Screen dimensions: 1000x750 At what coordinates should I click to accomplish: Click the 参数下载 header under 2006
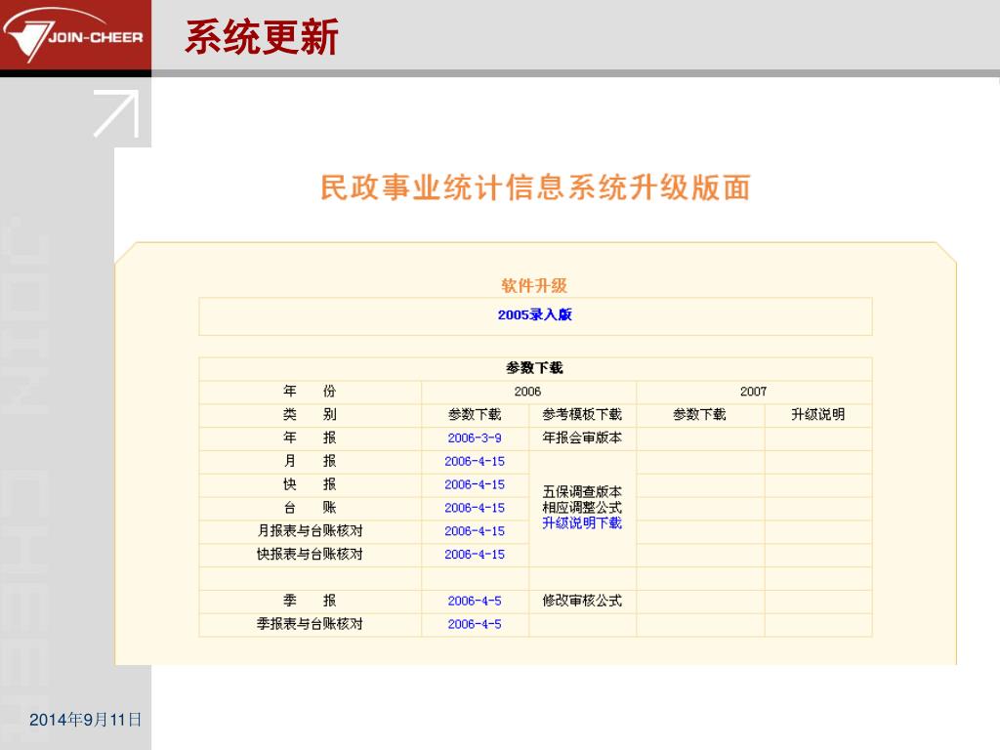click(x=475, y=414)
